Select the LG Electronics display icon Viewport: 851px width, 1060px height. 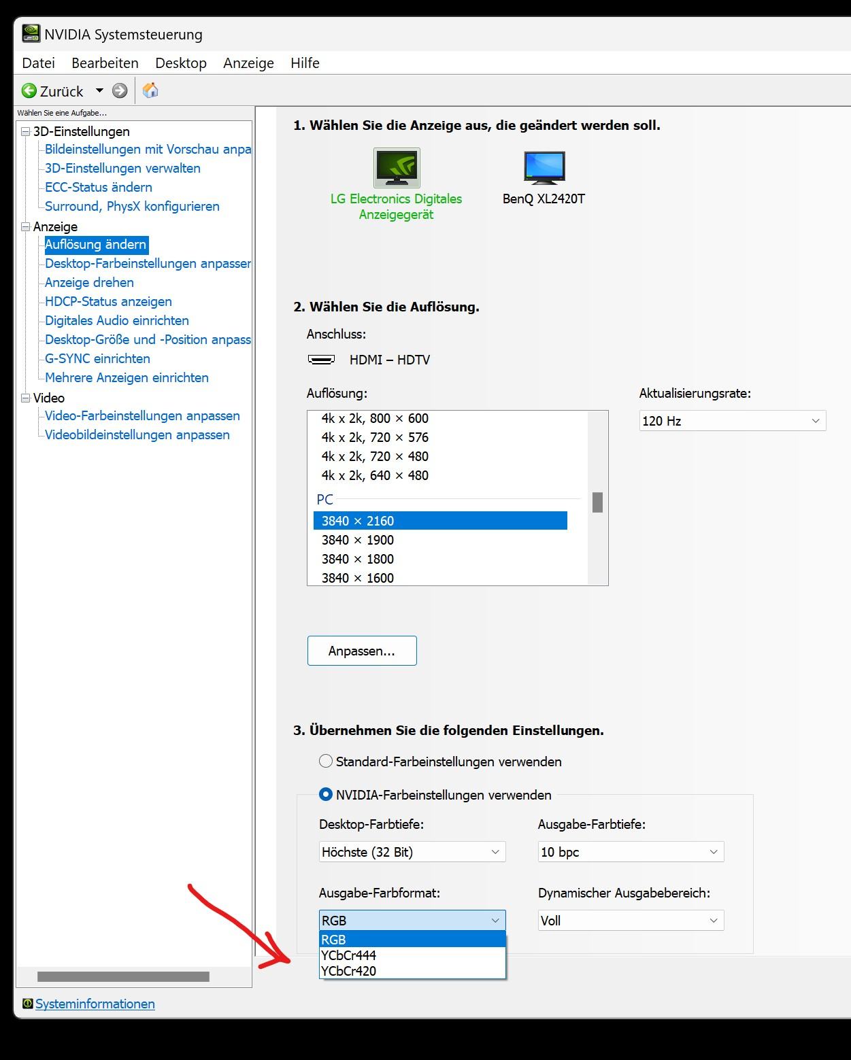(x=397, y=168)
